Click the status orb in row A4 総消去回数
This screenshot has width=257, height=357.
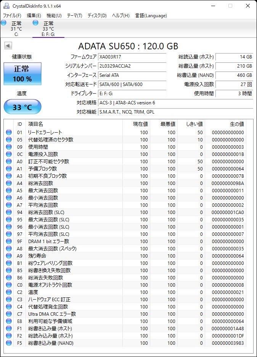[9, 183]
